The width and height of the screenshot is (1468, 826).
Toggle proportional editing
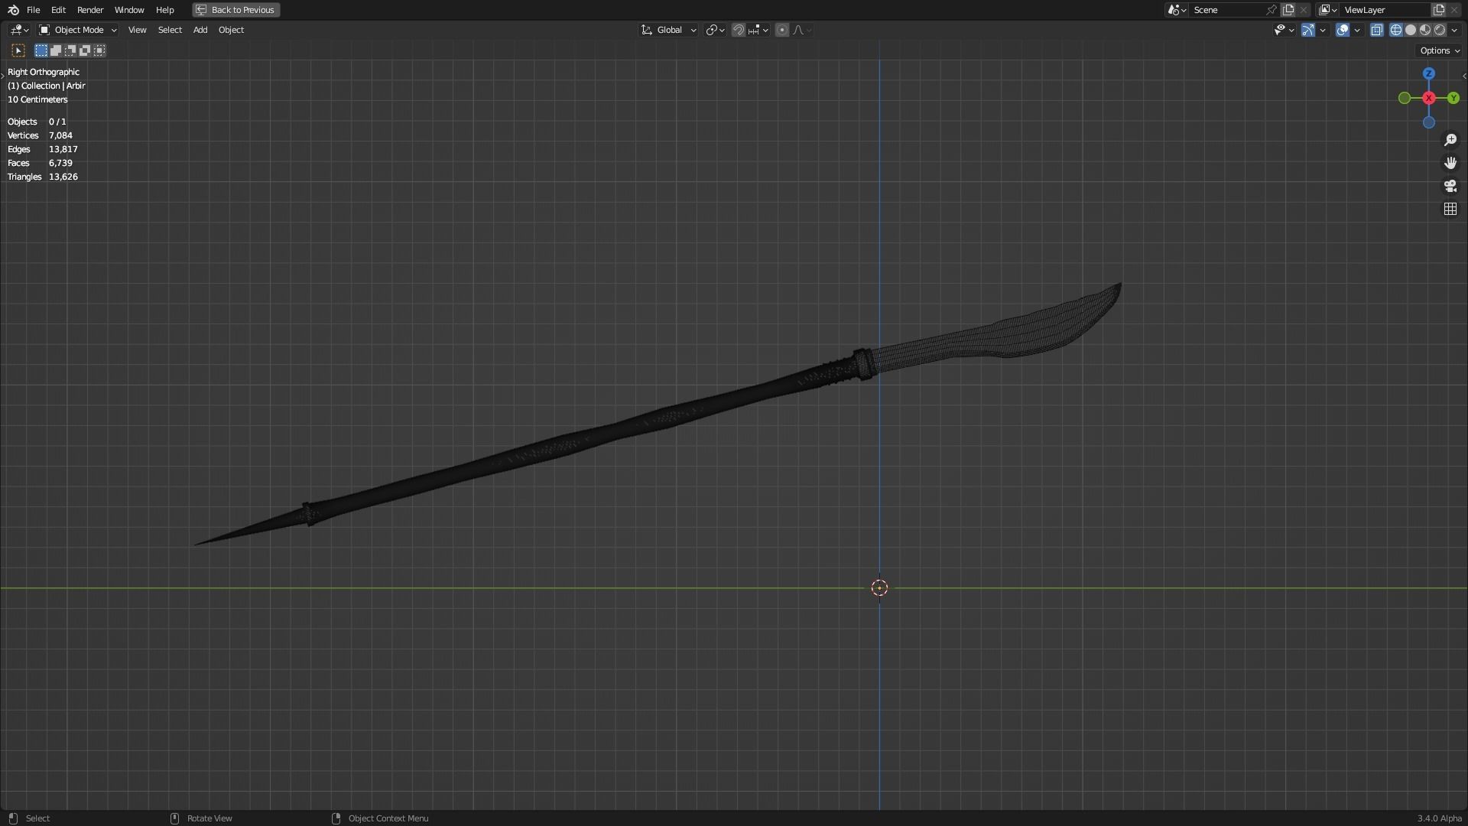tap(781, 30)
